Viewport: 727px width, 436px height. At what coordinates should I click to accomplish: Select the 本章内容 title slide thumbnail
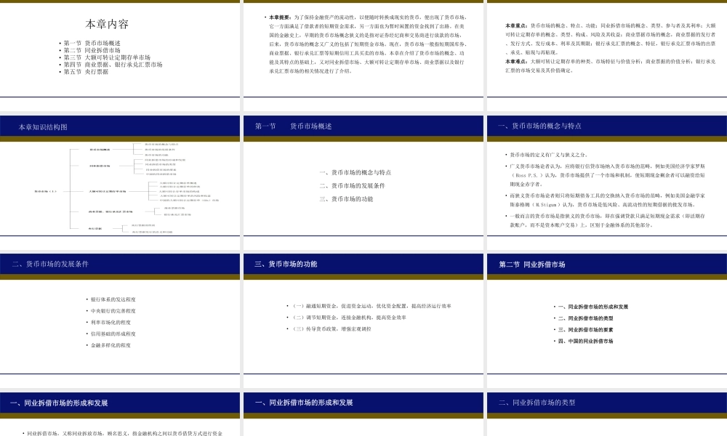[120, 49]
